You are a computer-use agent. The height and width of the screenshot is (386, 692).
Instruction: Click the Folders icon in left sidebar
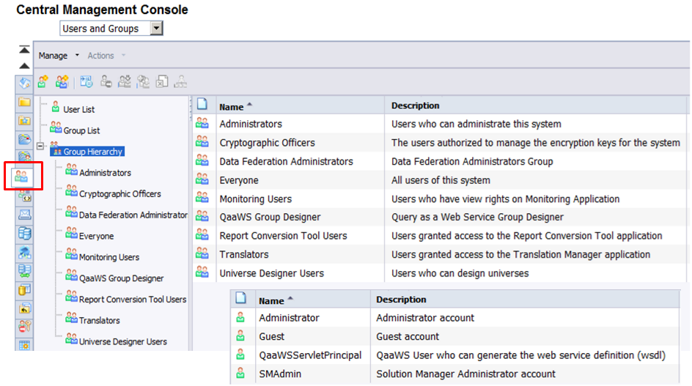coord(24,102)
